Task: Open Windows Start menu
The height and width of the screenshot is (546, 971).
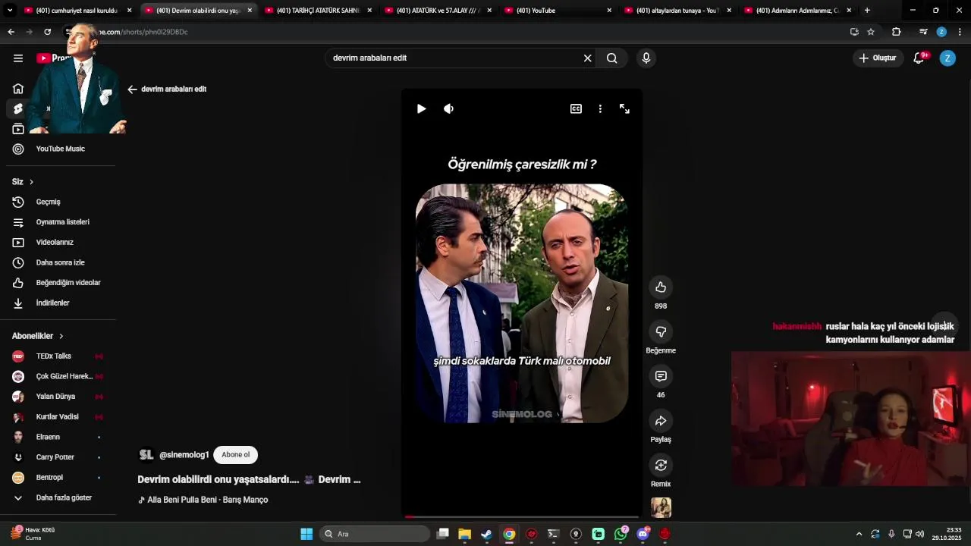Action: click(x=306, y=534)
